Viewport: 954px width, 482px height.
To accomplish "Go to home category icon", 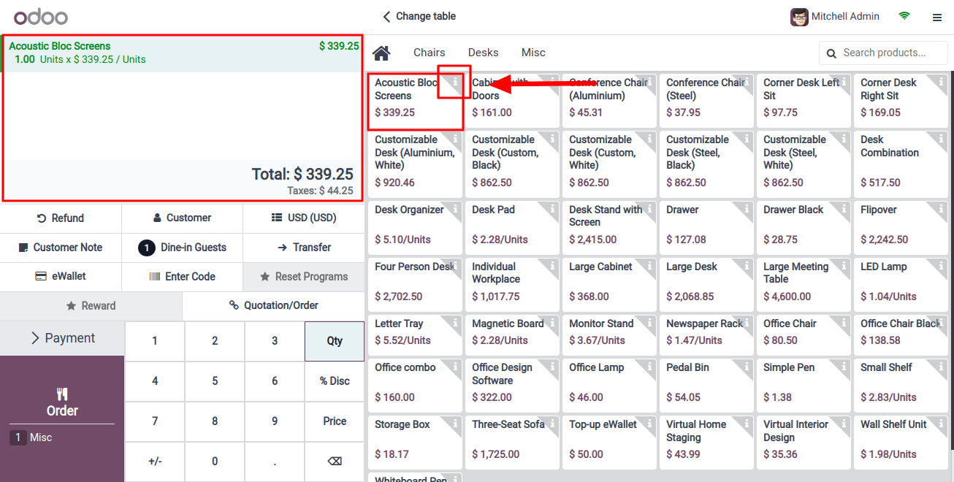I will pos(381,53).
